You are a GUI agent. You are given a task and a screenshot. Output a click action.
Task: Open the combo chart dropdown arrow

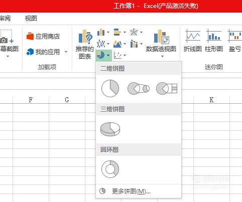click(x=142, y=44)
